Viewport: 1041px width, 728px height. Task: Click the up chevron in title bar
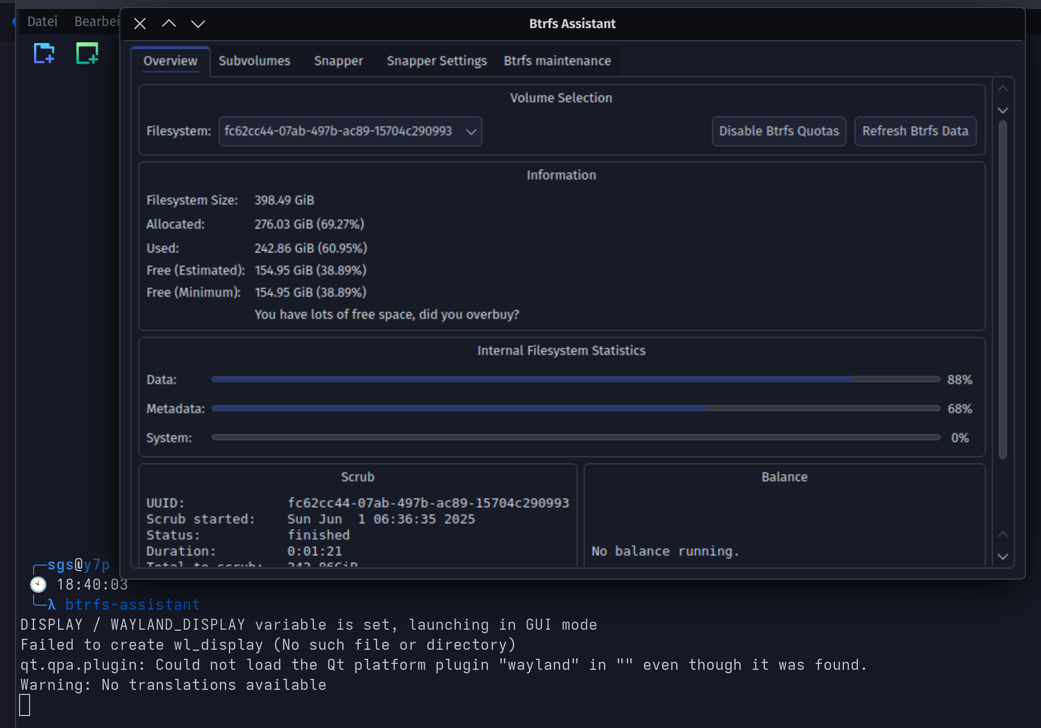[x=169, y=24]
